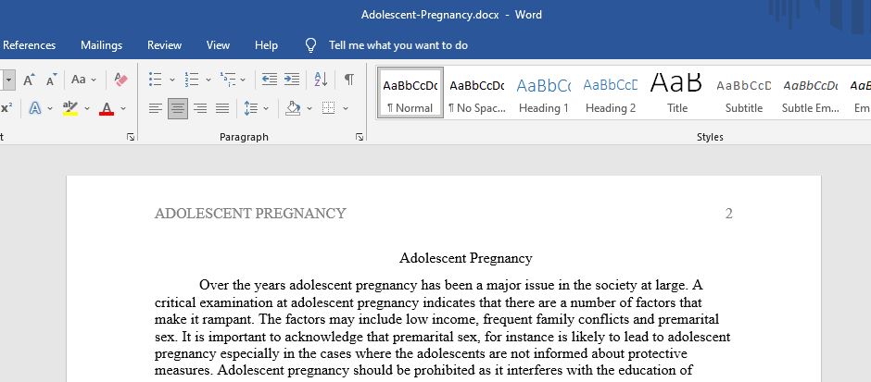Expand the shading color dropdown arrow
The width and height of the screenshot is (871, 382).
[x=309, y=108]
